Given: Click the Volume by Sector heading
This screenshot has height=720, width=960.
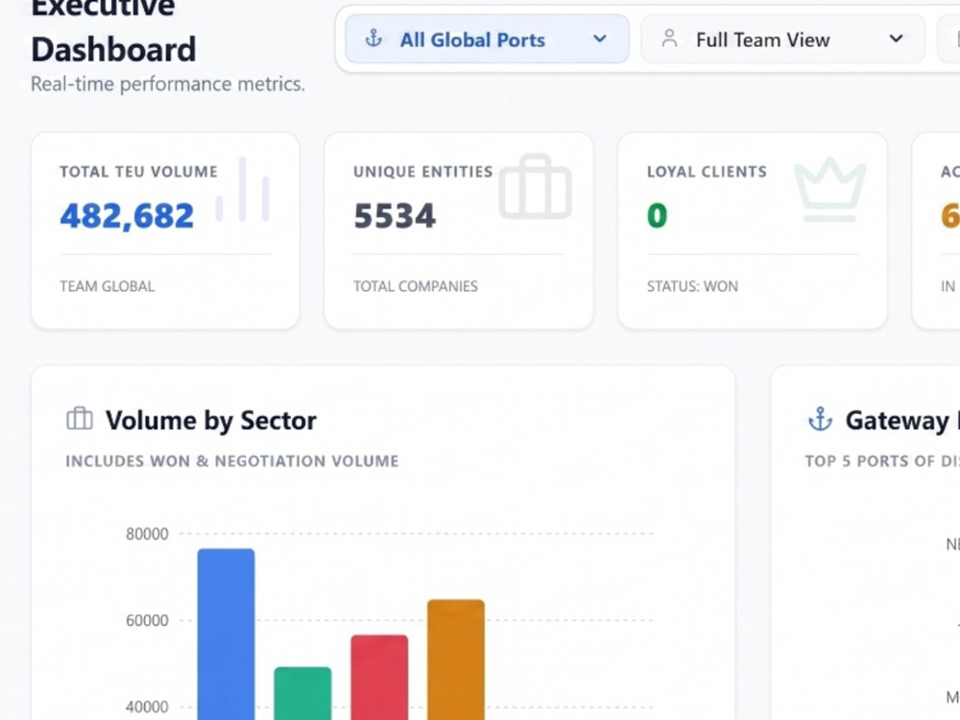Looking at the screenshot, I should pos(210,420).
